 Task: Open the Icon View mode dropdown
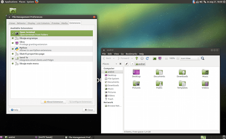(190, 58)
